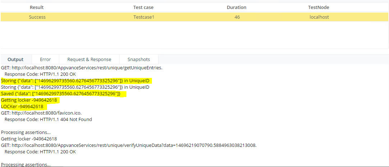Sort by the Result column header
This screenshot has height=167, width=389.
(37, 8)
